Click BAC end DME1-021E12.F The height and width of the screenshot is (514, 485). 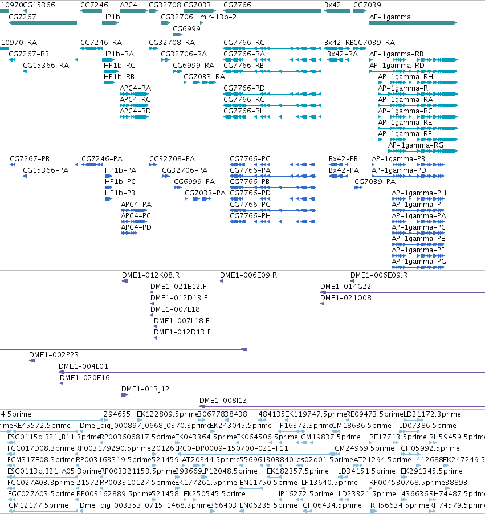pos(178,286)
